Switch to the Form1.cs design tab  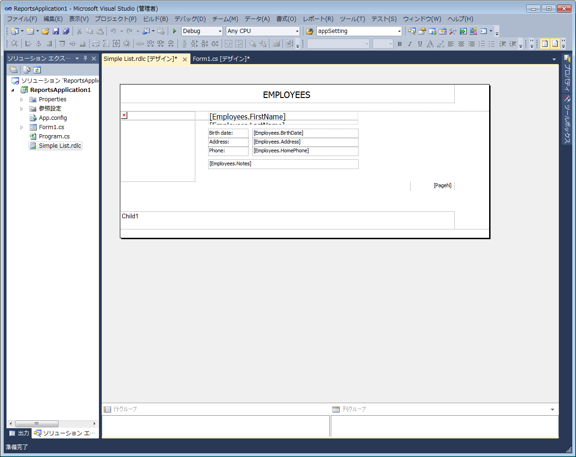pyautogui.click(x=221, y=59)
